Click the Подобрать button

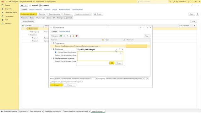pos(55,36)
